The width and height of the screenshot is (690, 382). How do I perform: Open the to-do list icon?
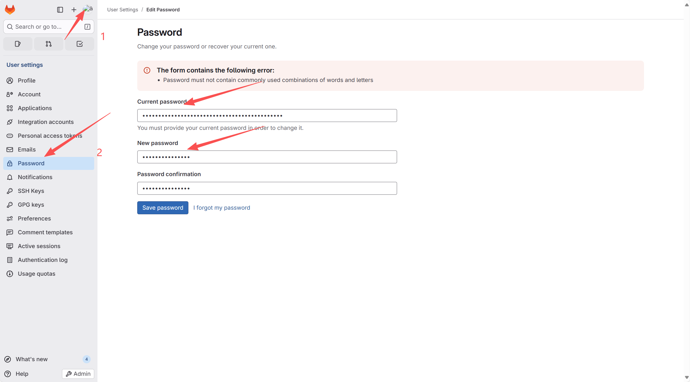80,44
